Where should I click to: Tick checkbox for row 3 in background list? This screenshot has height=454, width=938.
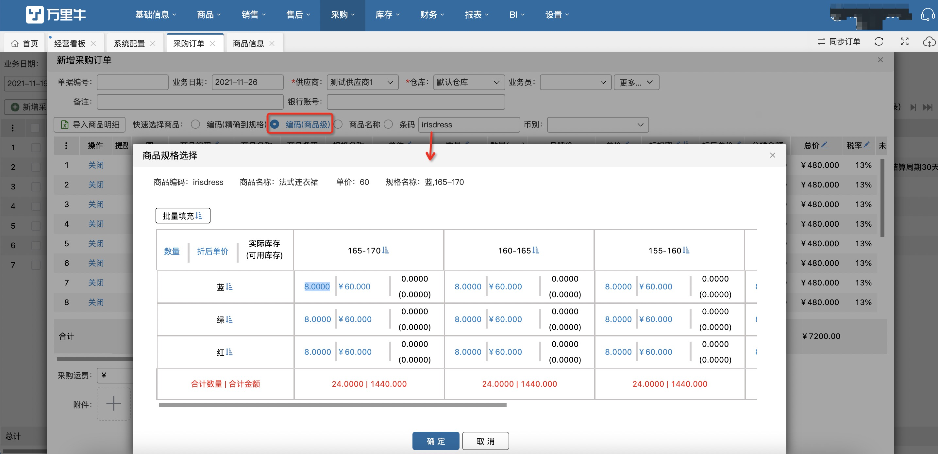click(35, 186)
